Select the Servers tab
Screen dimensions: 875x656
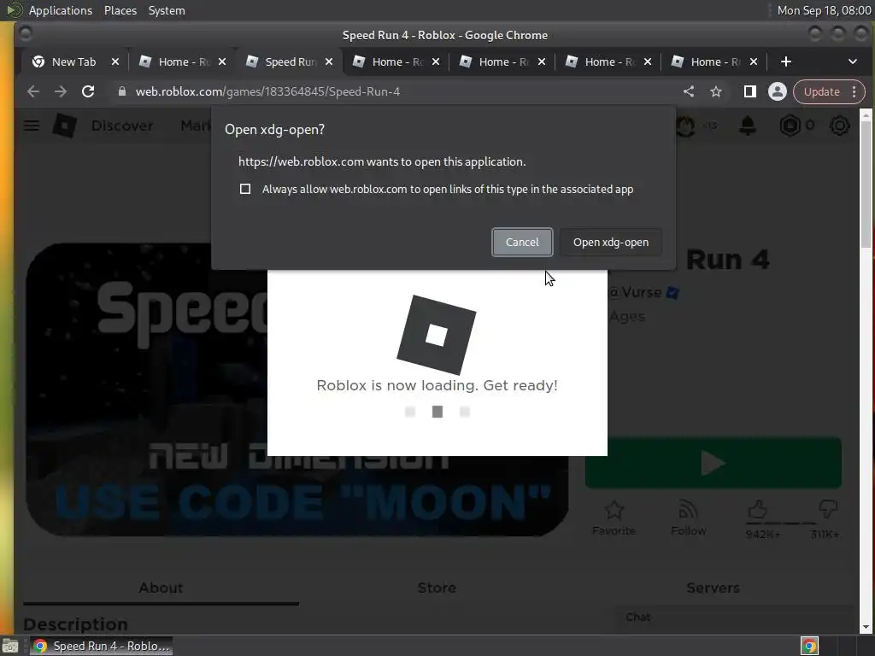[714, 588]
